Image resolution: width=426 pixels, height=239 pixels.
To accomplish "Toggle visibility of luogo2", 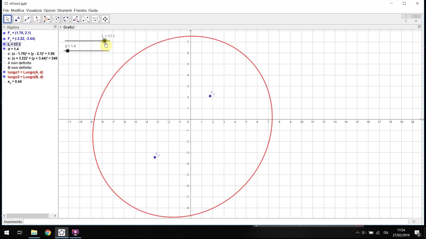I will click(x=4, y=77).
